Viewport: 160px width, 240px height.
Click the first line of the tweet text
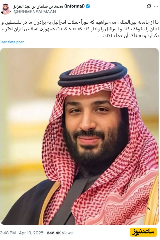(80, 22)
